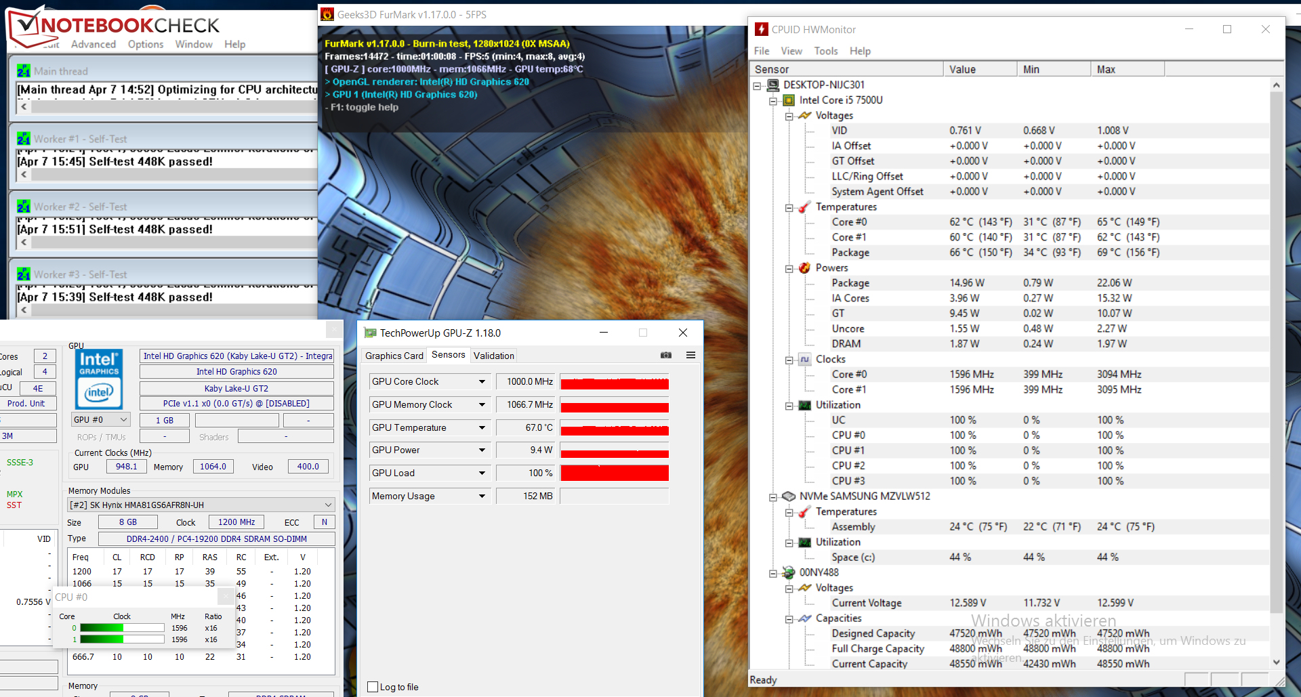Click the Intel Graphics logo in the GPU panel

[x=99, y=379]
